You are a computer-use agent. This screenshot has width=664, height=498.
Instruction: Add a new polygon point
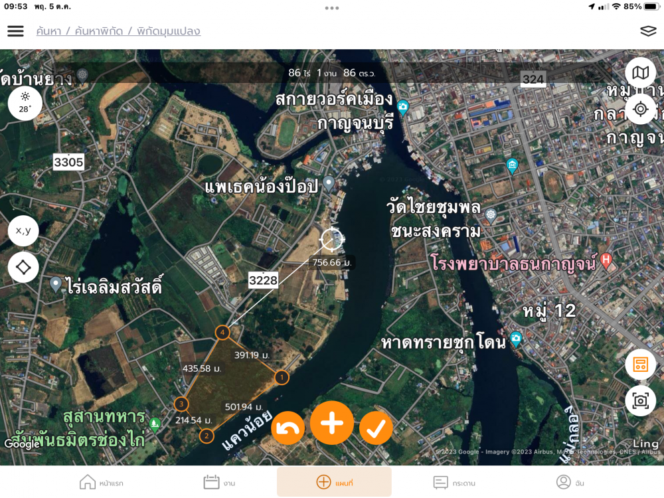[332, 422]
